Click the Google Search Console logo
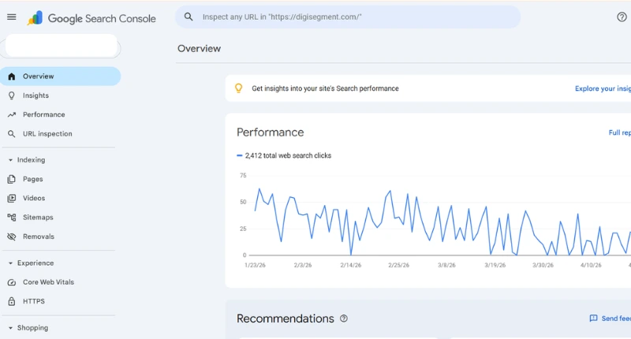Image resolution: width=631 pixels, height=339 pixels. (91, 18)
